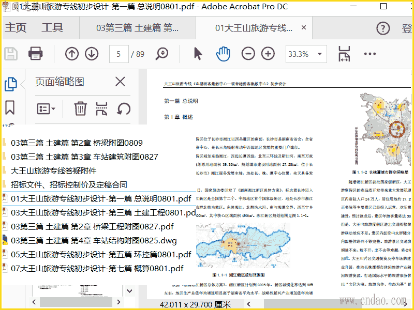This screenshot has height=310, width=414.
Task: Close the page thumbnails panel
Action: (x=120, y=82)
